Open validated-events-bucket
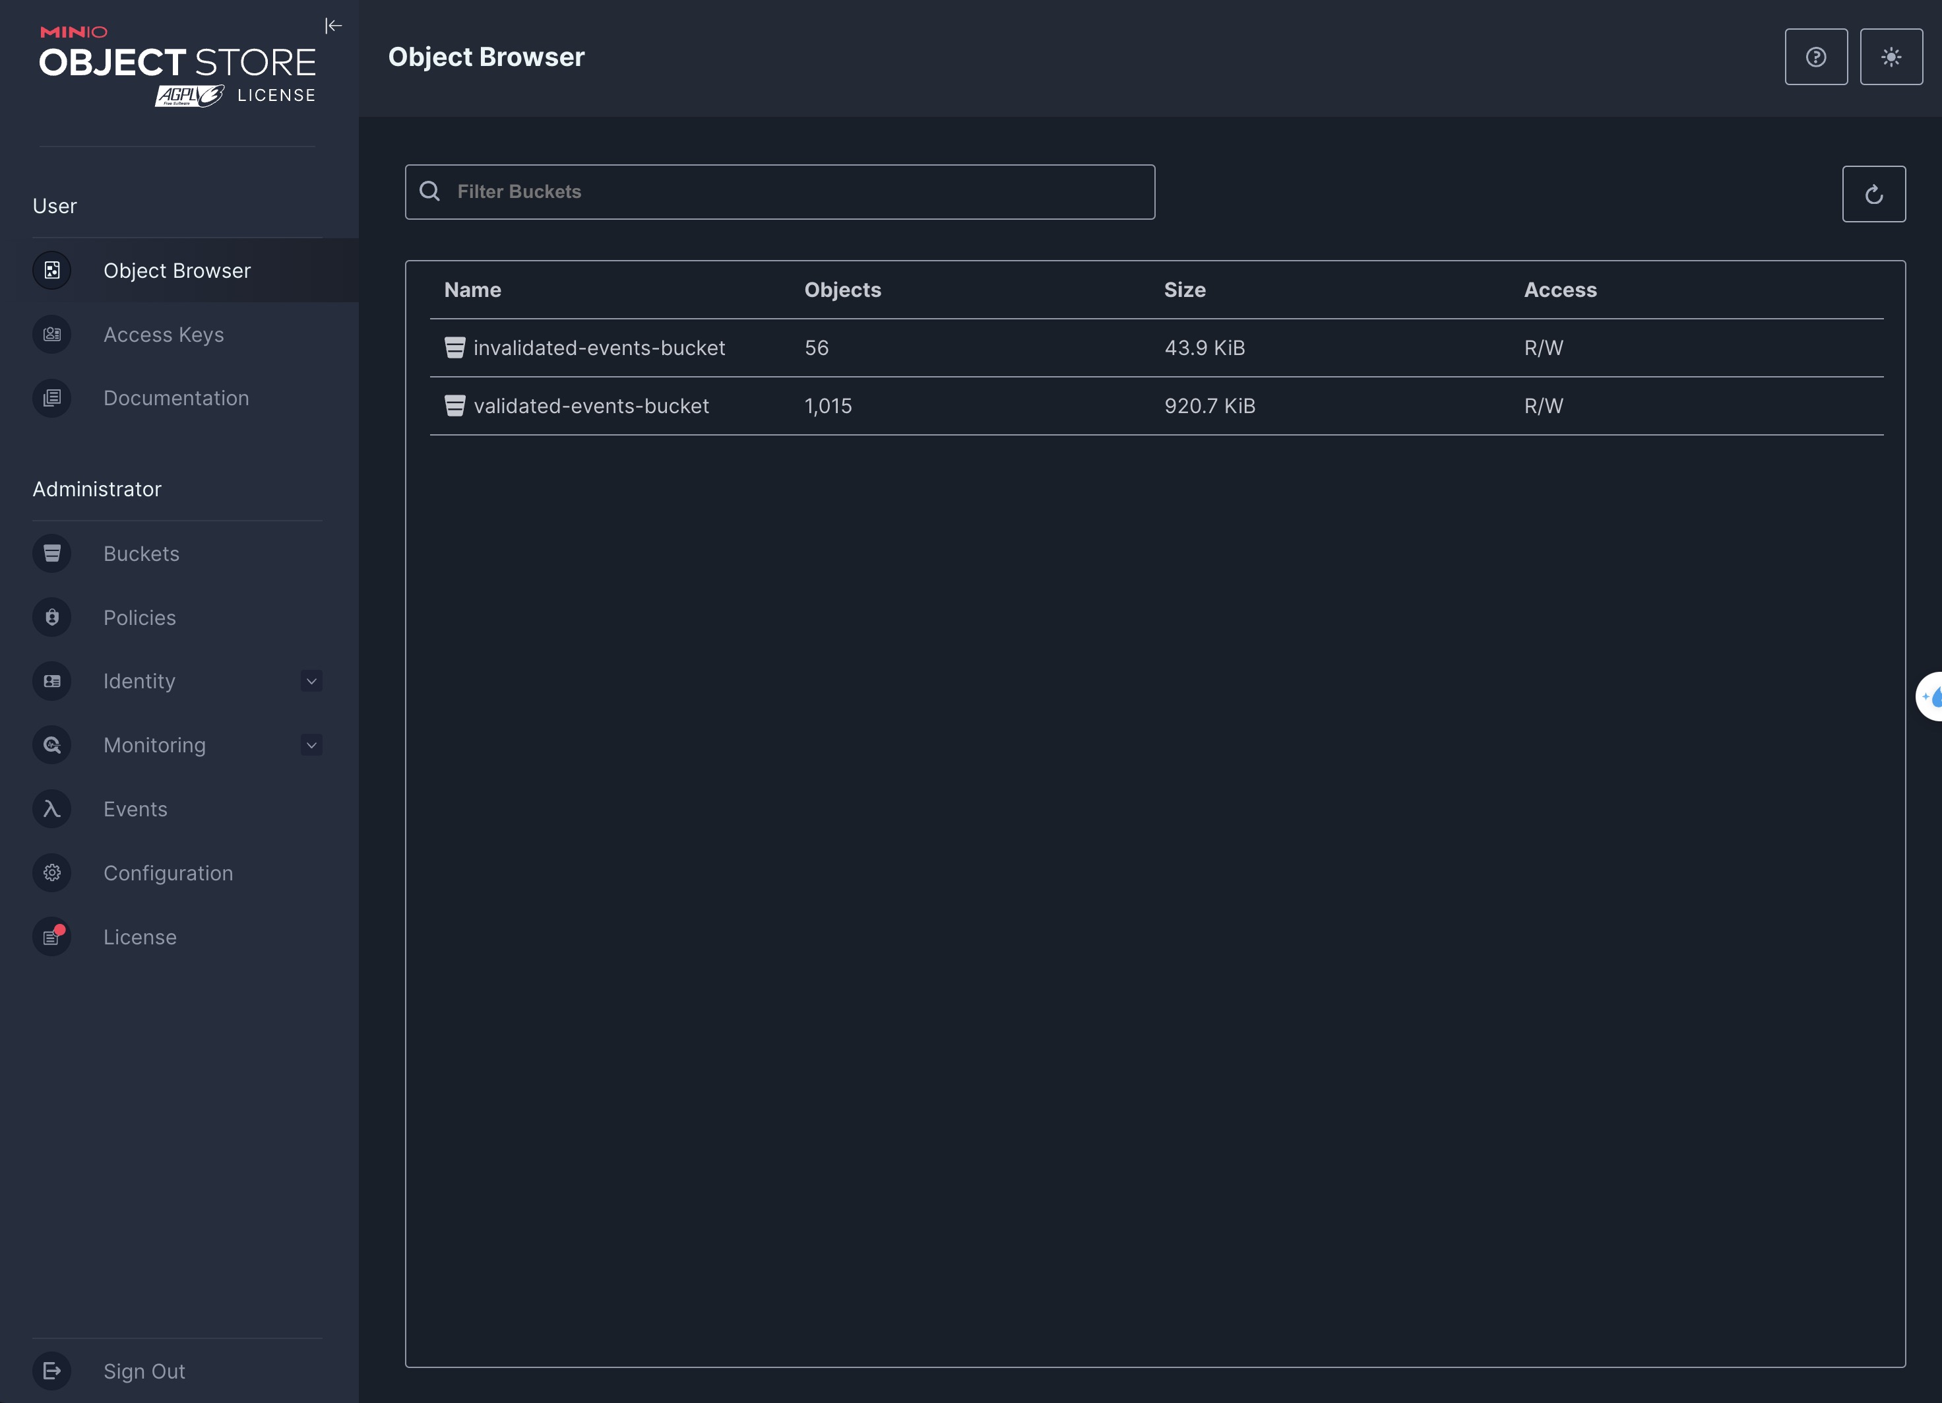1942x1403 pixels. tap(592, 406)
